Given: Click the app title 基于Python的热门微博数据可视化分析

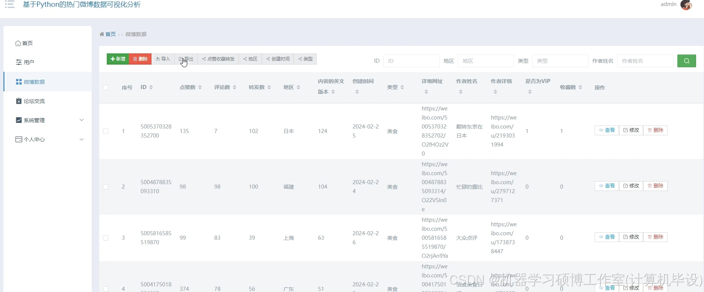Looking at the screenshot, I should [x=82, y=5].
